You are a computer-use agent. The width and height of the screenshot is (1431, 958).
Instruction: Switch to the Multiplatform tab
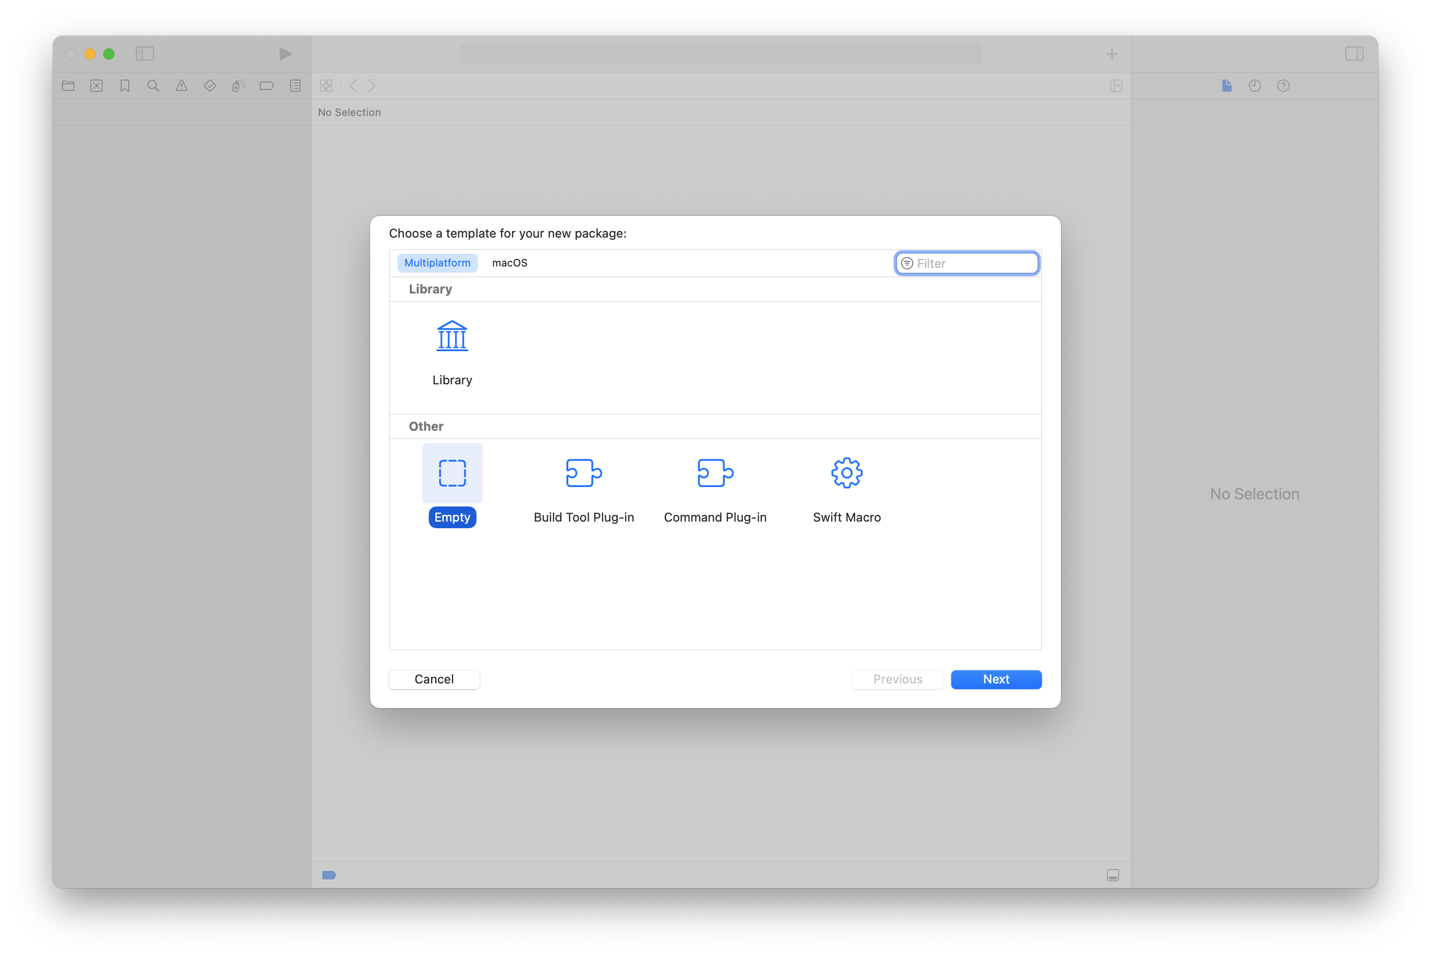437,263
